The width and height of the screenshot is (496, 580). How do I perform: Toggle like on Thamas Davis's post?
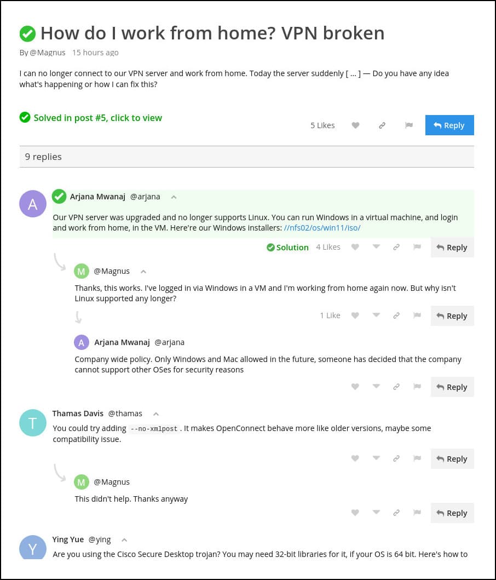pyautogui.click(x=355, y=459)
